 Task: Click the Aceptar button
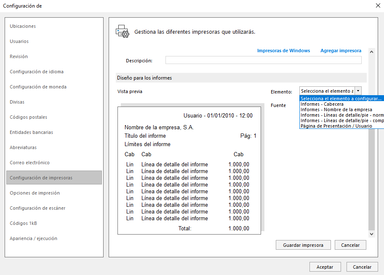tap(325, 267)
